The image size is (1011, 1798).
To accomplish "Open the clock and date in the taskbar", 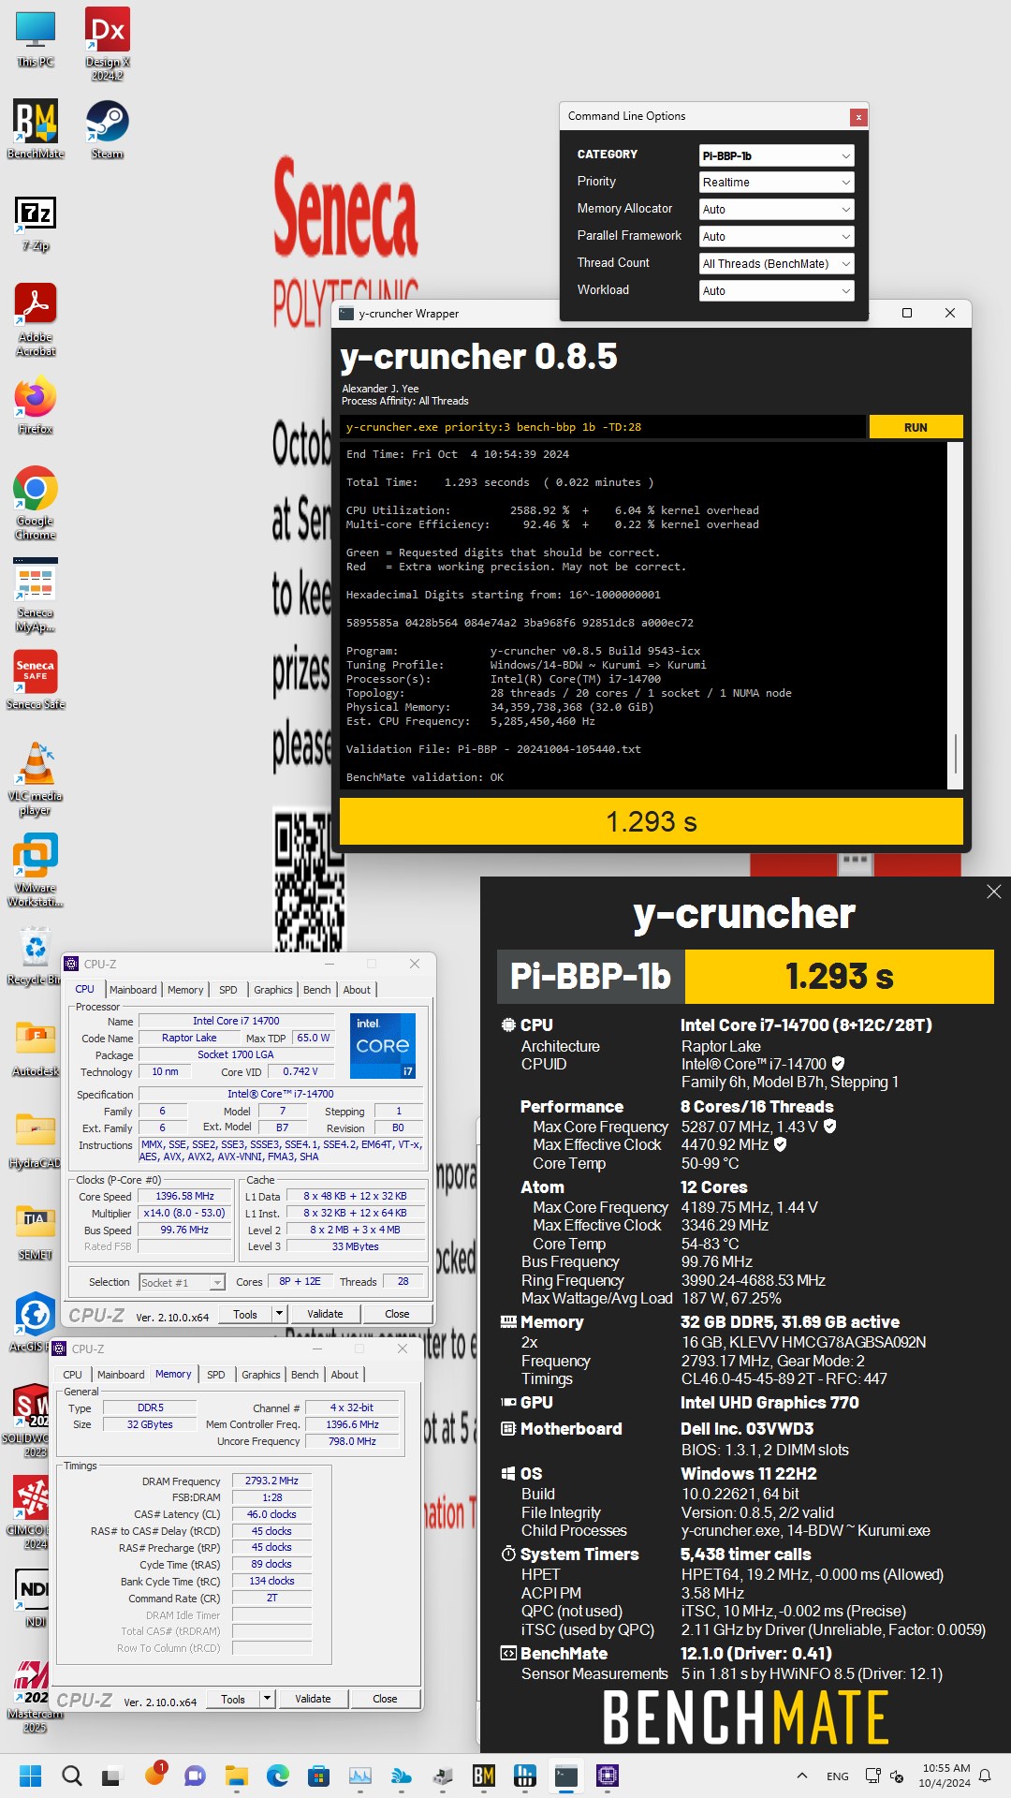I will tap(945, 1776).
